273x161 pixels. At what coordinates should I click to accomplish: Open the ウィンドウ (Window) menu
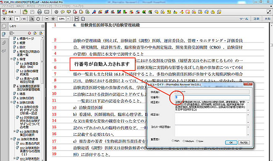pyautogui.click(x=62, y=6)
